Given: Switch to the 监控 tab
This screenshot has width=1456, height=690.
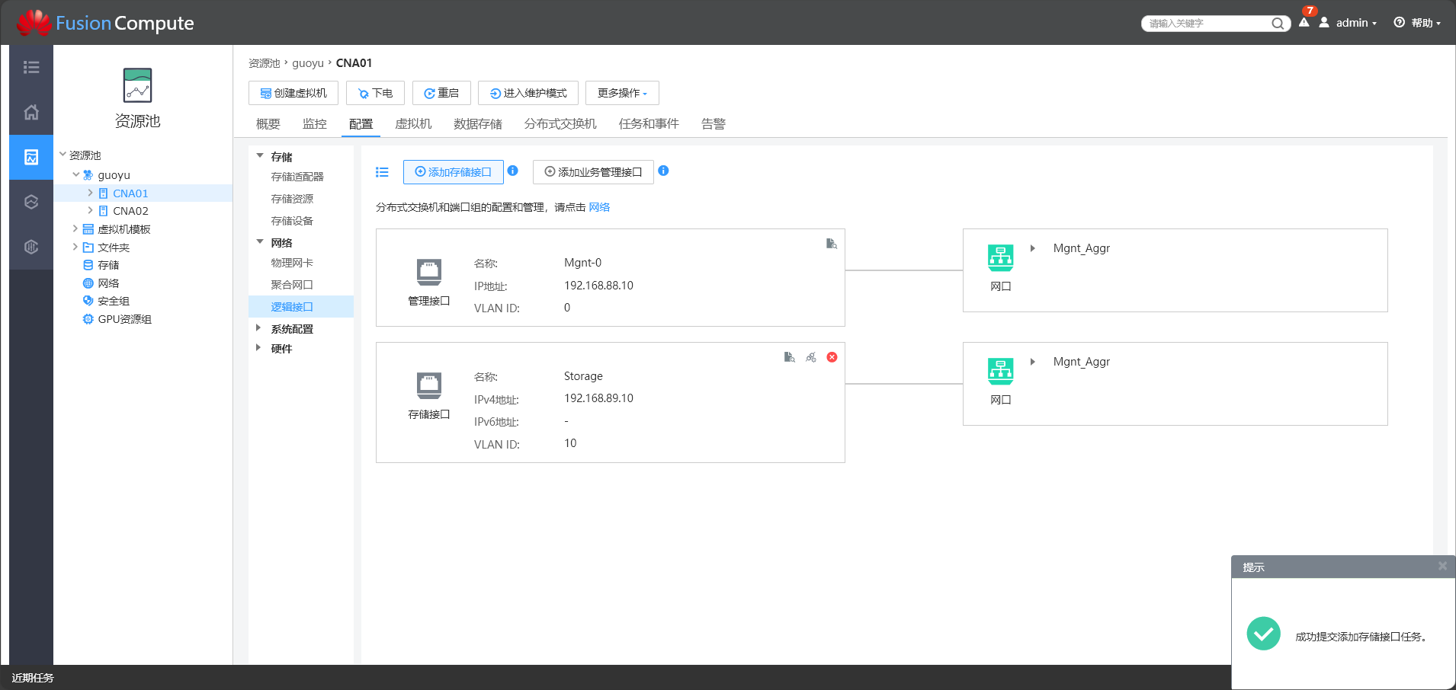Looking at the screenshot, I should 315,123.
